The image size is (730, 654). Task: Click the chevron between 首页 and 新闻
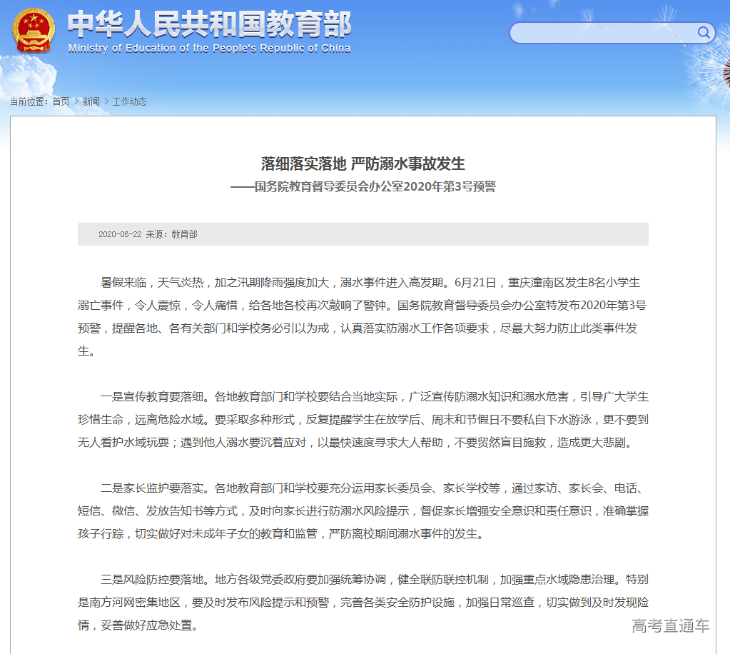[76, 101]
